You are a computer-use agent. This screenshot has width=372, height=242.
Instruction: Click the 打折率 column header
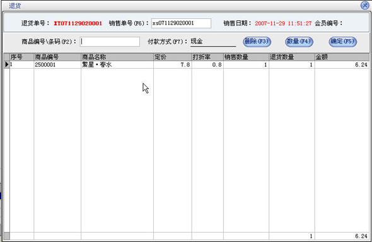[207, 57]
